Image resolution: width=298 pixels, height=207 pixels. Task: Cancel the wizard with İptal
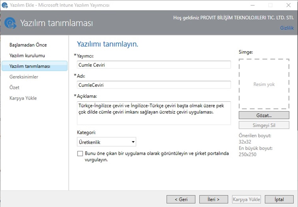(x=279, y=199)
